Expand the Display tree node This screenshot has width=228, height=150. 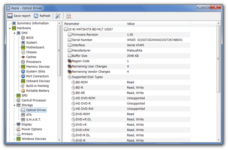pos(14,125)
